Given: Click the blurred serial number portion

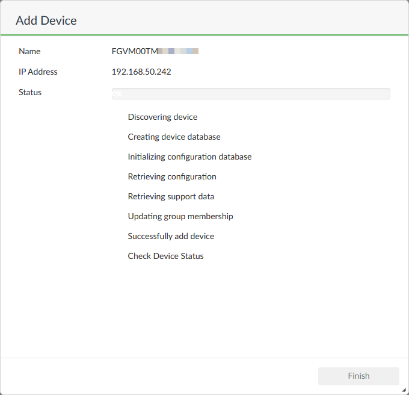Looking at the screenshot, I should (x=178, y=52).
